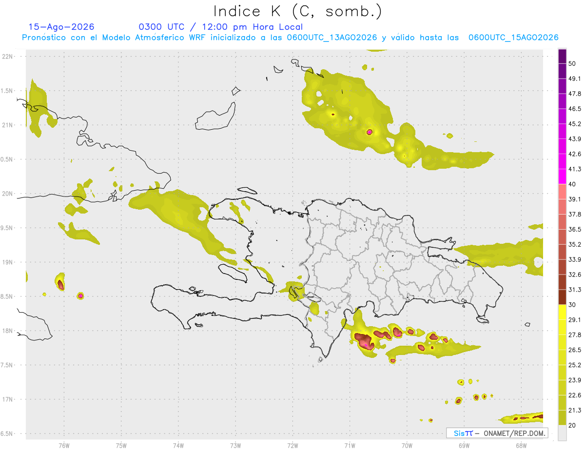Click the '26.5' colorbar label
This screenshot has width=585, height=452.
point(574,350)
